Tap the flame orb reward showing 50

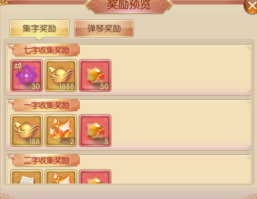[x=95, y=76]
